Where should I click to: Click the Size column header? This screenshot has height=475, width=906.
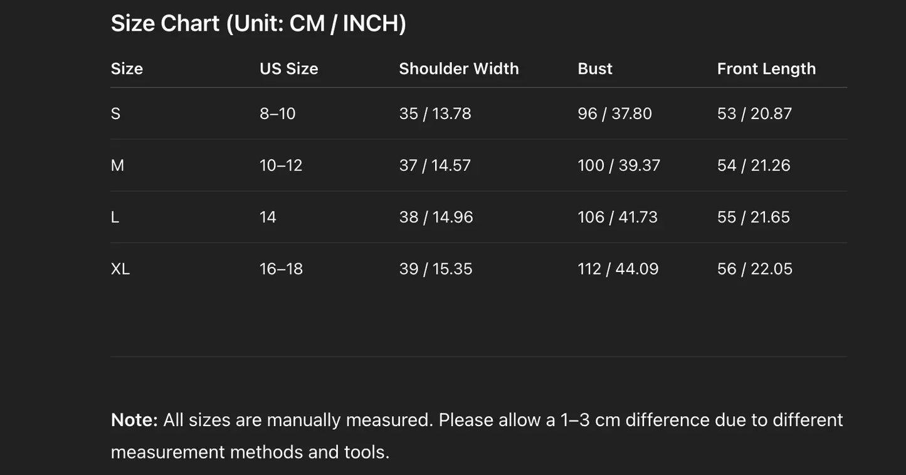[127, 68]
